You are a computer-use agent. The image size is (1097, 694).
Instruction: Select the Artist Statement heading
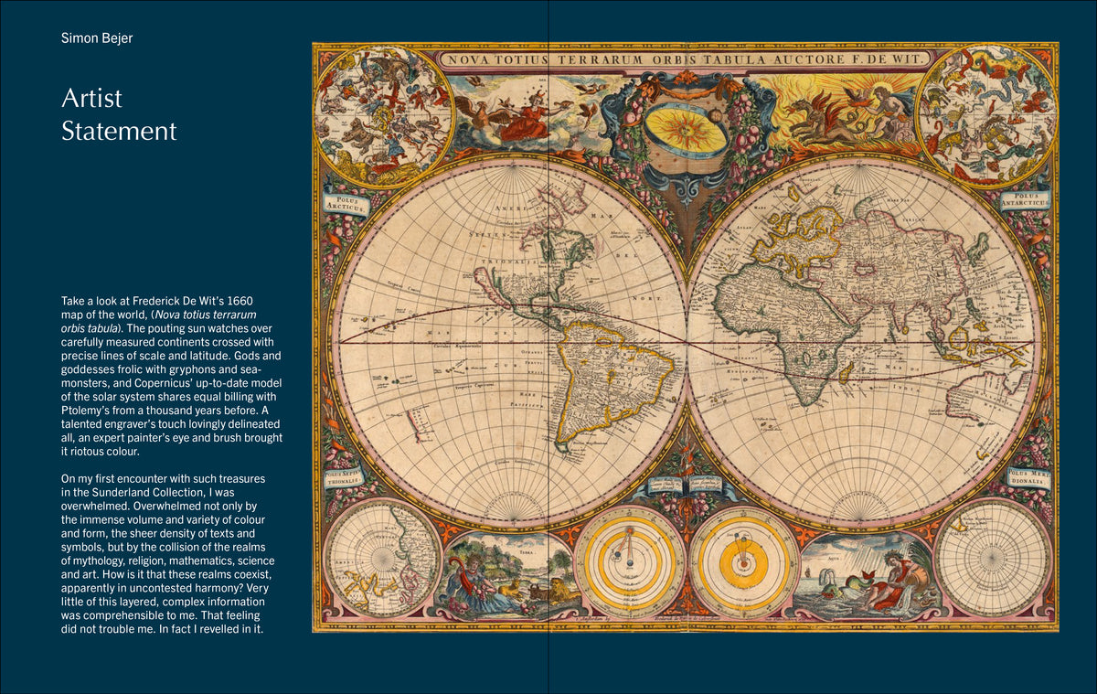point(119,114)
